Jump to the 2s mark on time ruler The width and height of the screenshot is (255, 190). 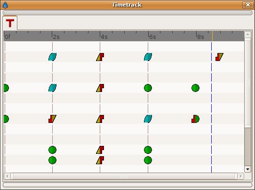click(x=56, y=37)
